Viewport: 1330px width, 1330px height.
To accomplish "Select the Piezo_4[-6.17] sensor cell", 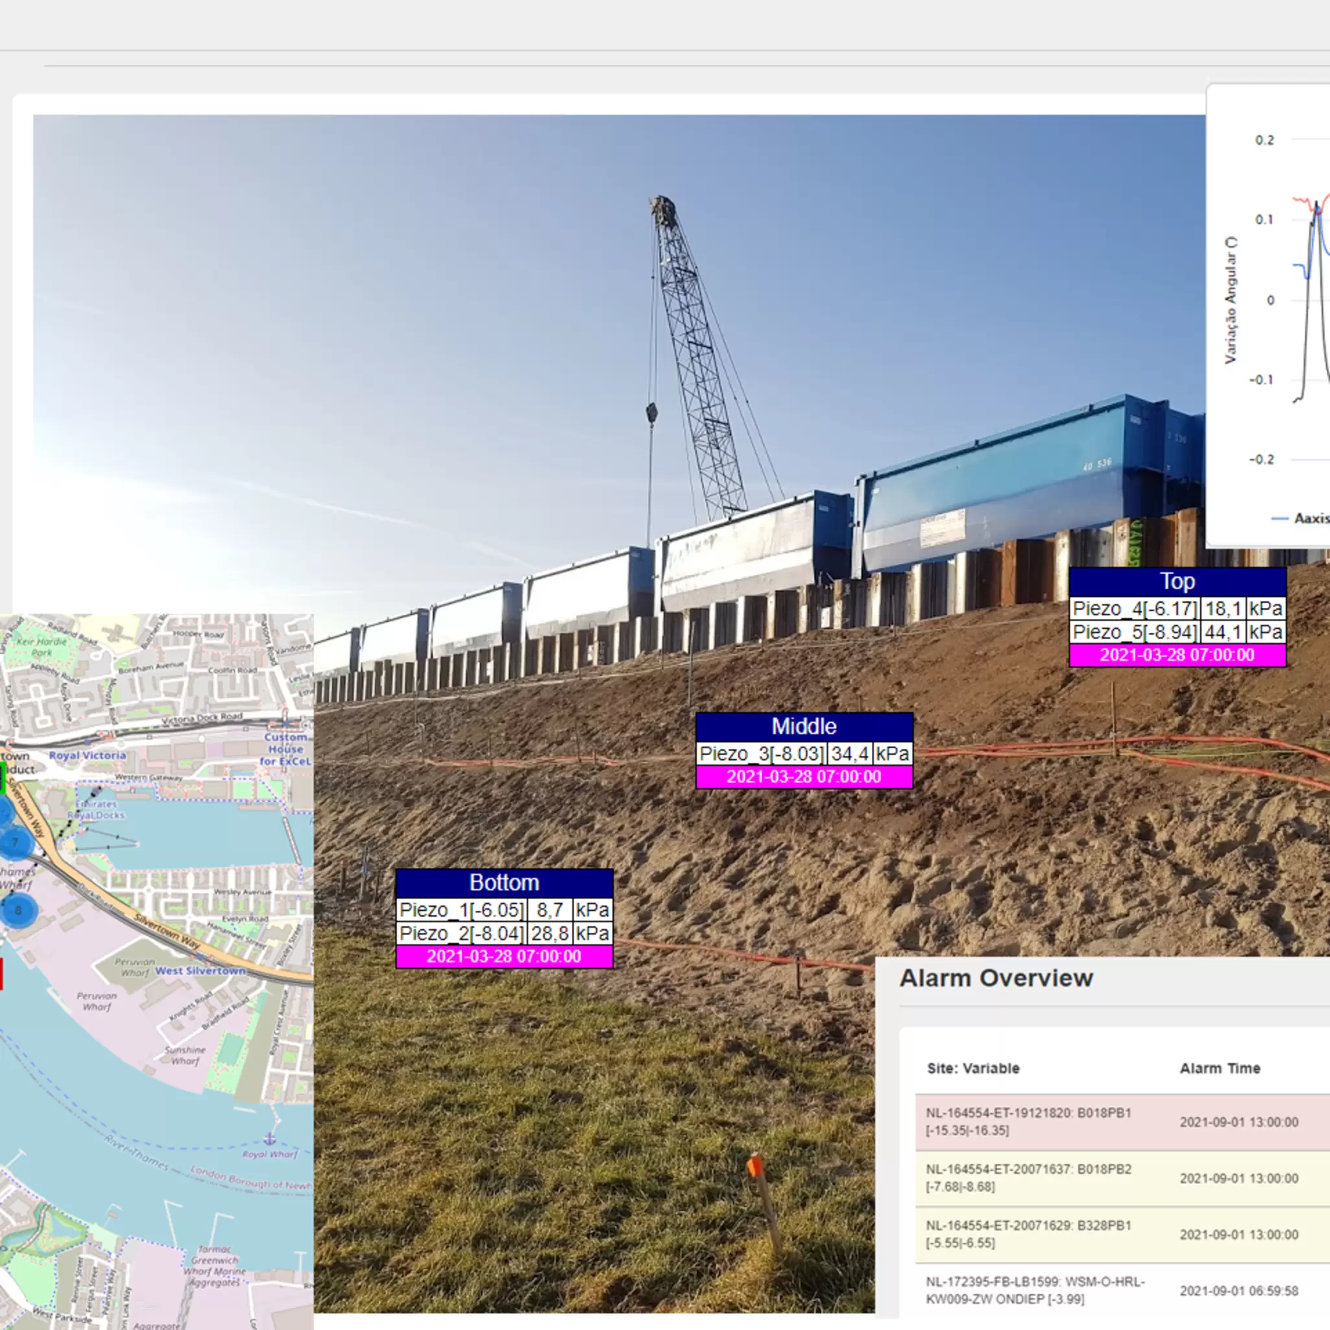I will click(x=1135, y=609).
